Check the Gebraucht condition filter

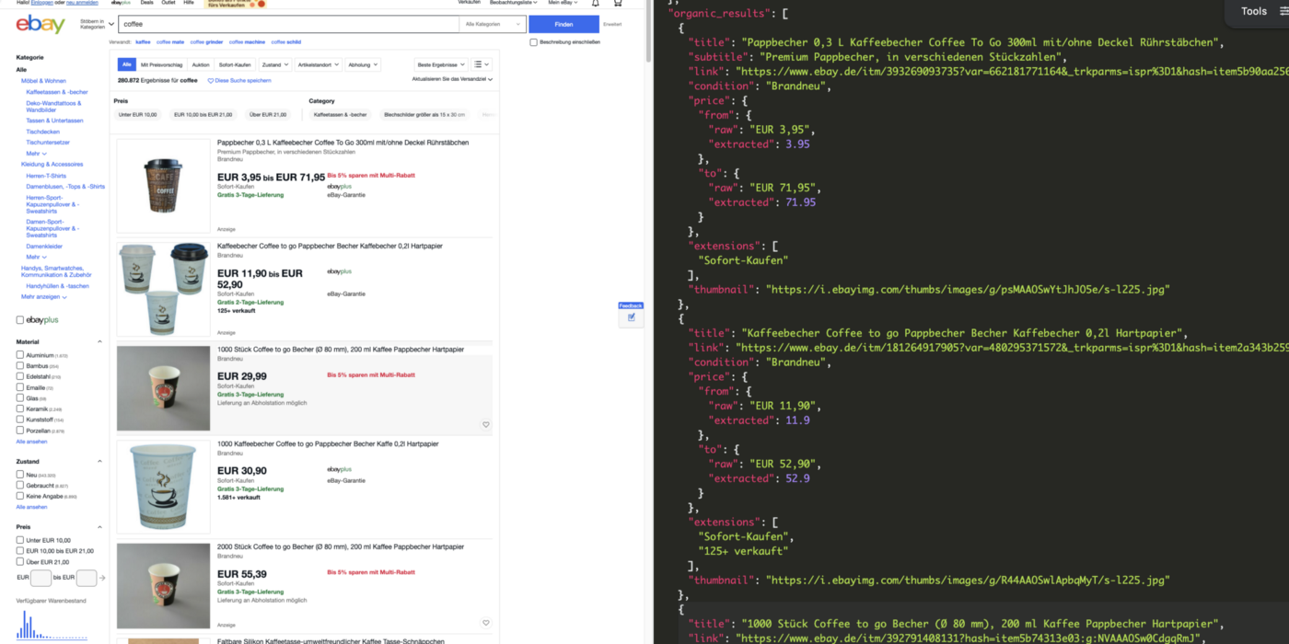20,485
